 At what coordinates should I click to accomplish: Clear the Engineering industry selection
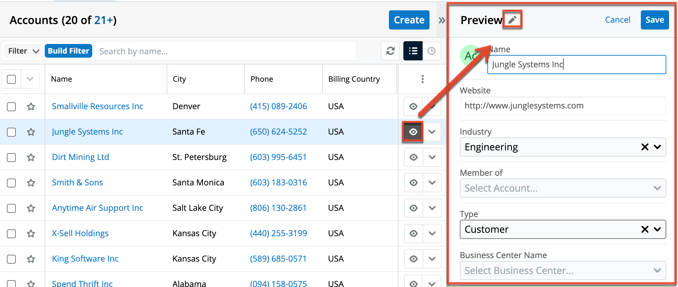(x=645, y=147)
